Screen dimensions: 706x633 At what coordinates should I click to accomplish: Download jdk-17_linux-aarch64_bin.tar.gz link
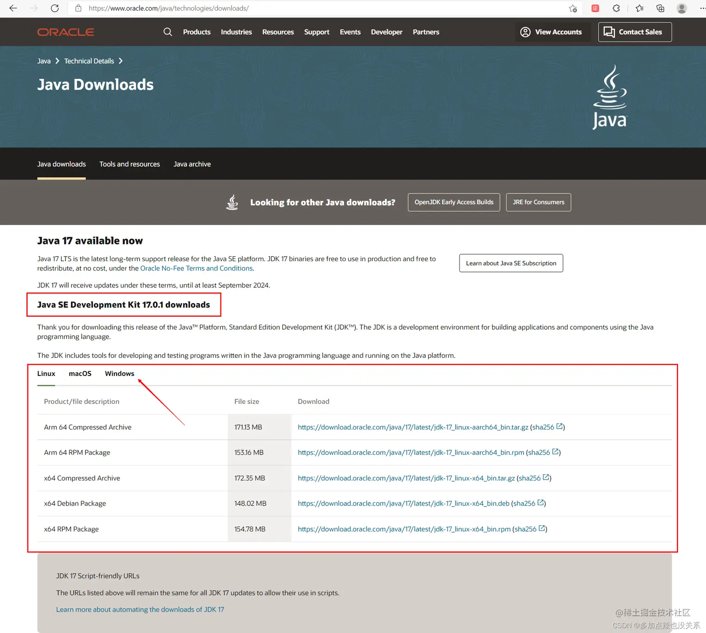(x=413, y=427)
